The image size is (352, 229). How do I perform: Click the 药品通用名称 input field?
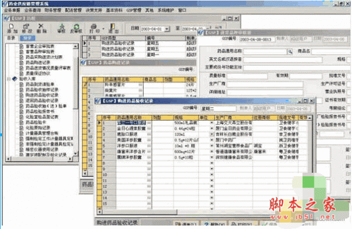[x=265, y=52]
